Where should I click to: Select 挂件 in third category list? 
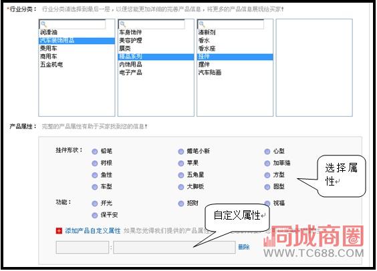[235, 57]
